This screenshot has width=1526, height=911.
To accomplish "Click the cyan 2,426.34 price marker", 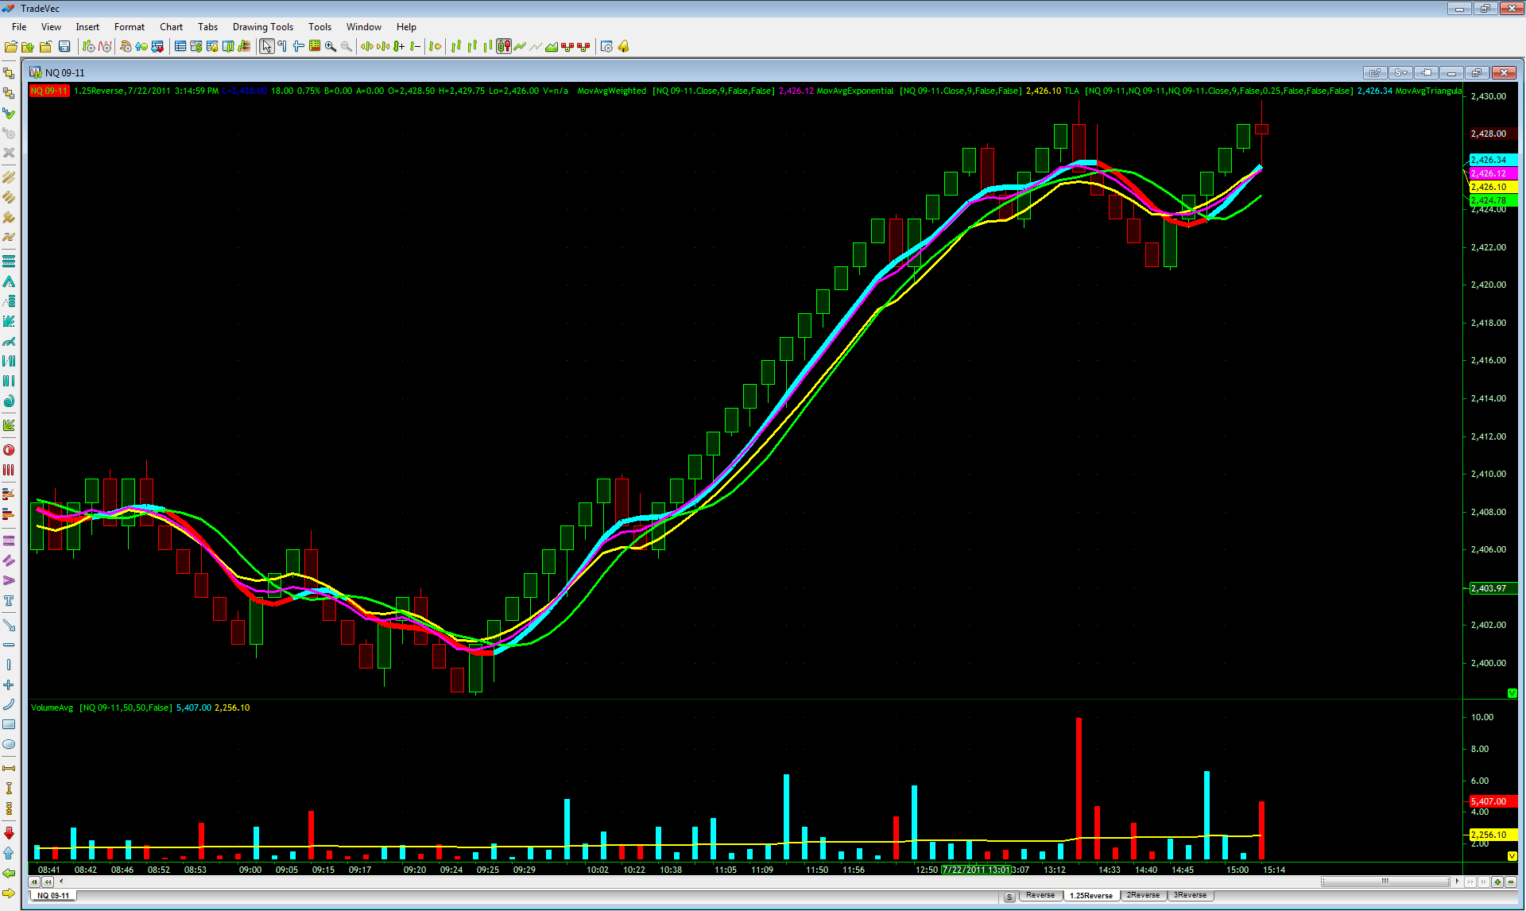I will (x=1493, y=160).
